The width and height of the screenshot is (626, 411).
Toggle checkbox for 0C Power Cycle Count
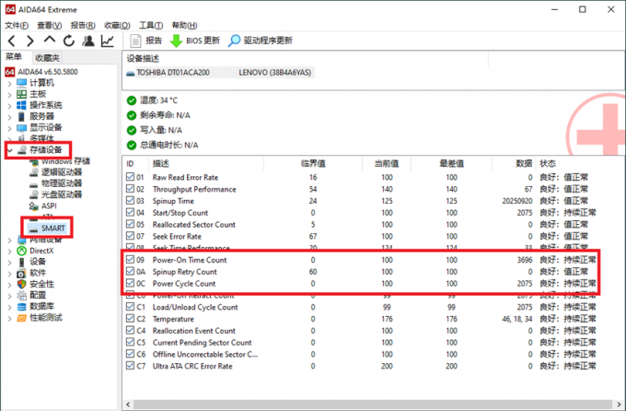point(130,283)
